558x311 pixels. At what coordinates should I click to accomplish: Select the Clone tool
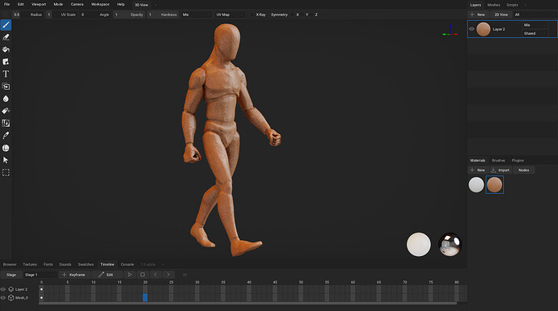[x=6, y=86]
